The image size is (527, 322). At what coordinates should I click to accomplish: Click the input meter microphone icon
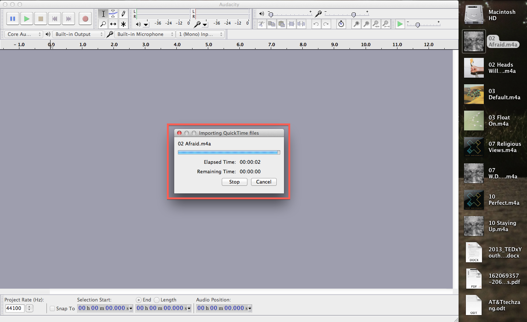pos(197,24)
